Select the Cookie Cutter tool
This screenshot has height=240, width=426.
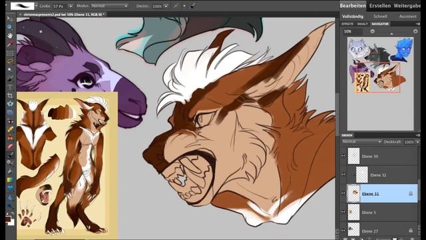pos(10,104)
